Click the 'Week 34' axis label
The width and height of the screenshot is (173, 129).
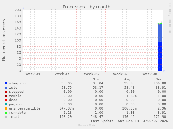(33, 74)
